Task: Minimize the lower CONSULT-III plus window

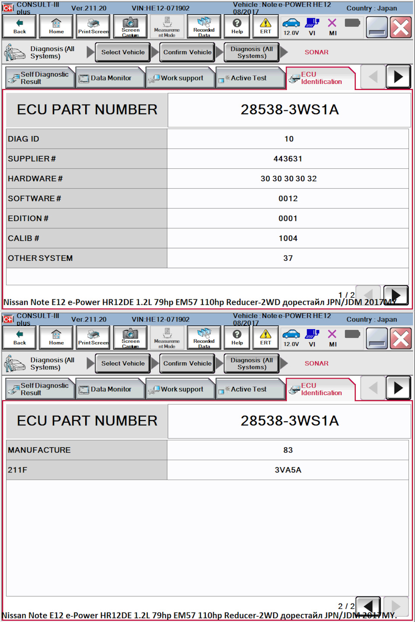Action: (x=377, y=339)
